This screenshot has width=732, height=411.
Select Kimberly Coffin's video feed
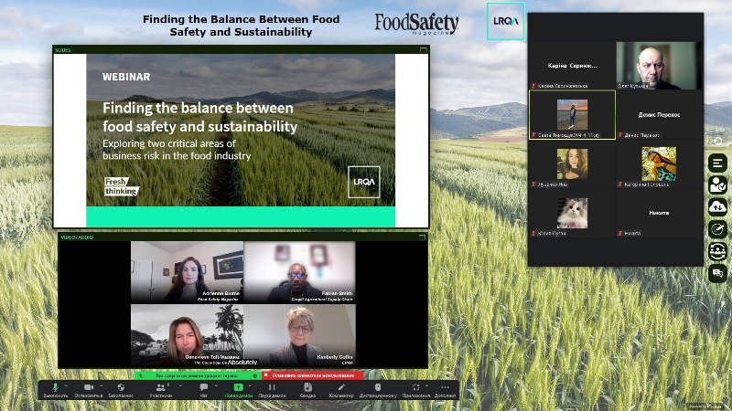coord(299,335)
